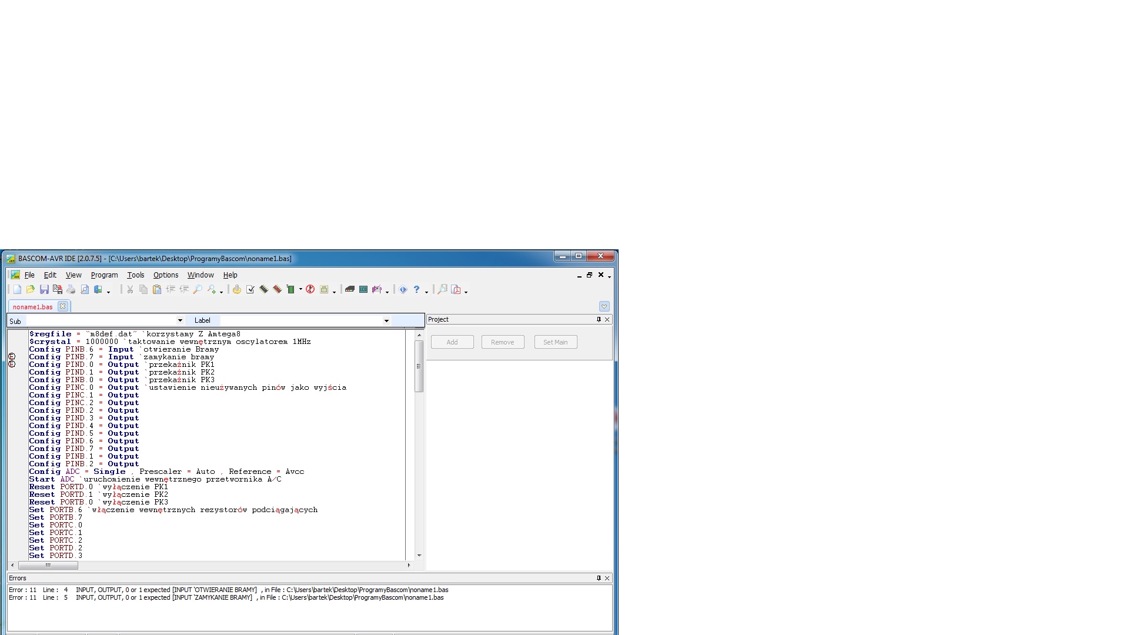Switch to the noname1.bas tab

[x=33, y=306]
